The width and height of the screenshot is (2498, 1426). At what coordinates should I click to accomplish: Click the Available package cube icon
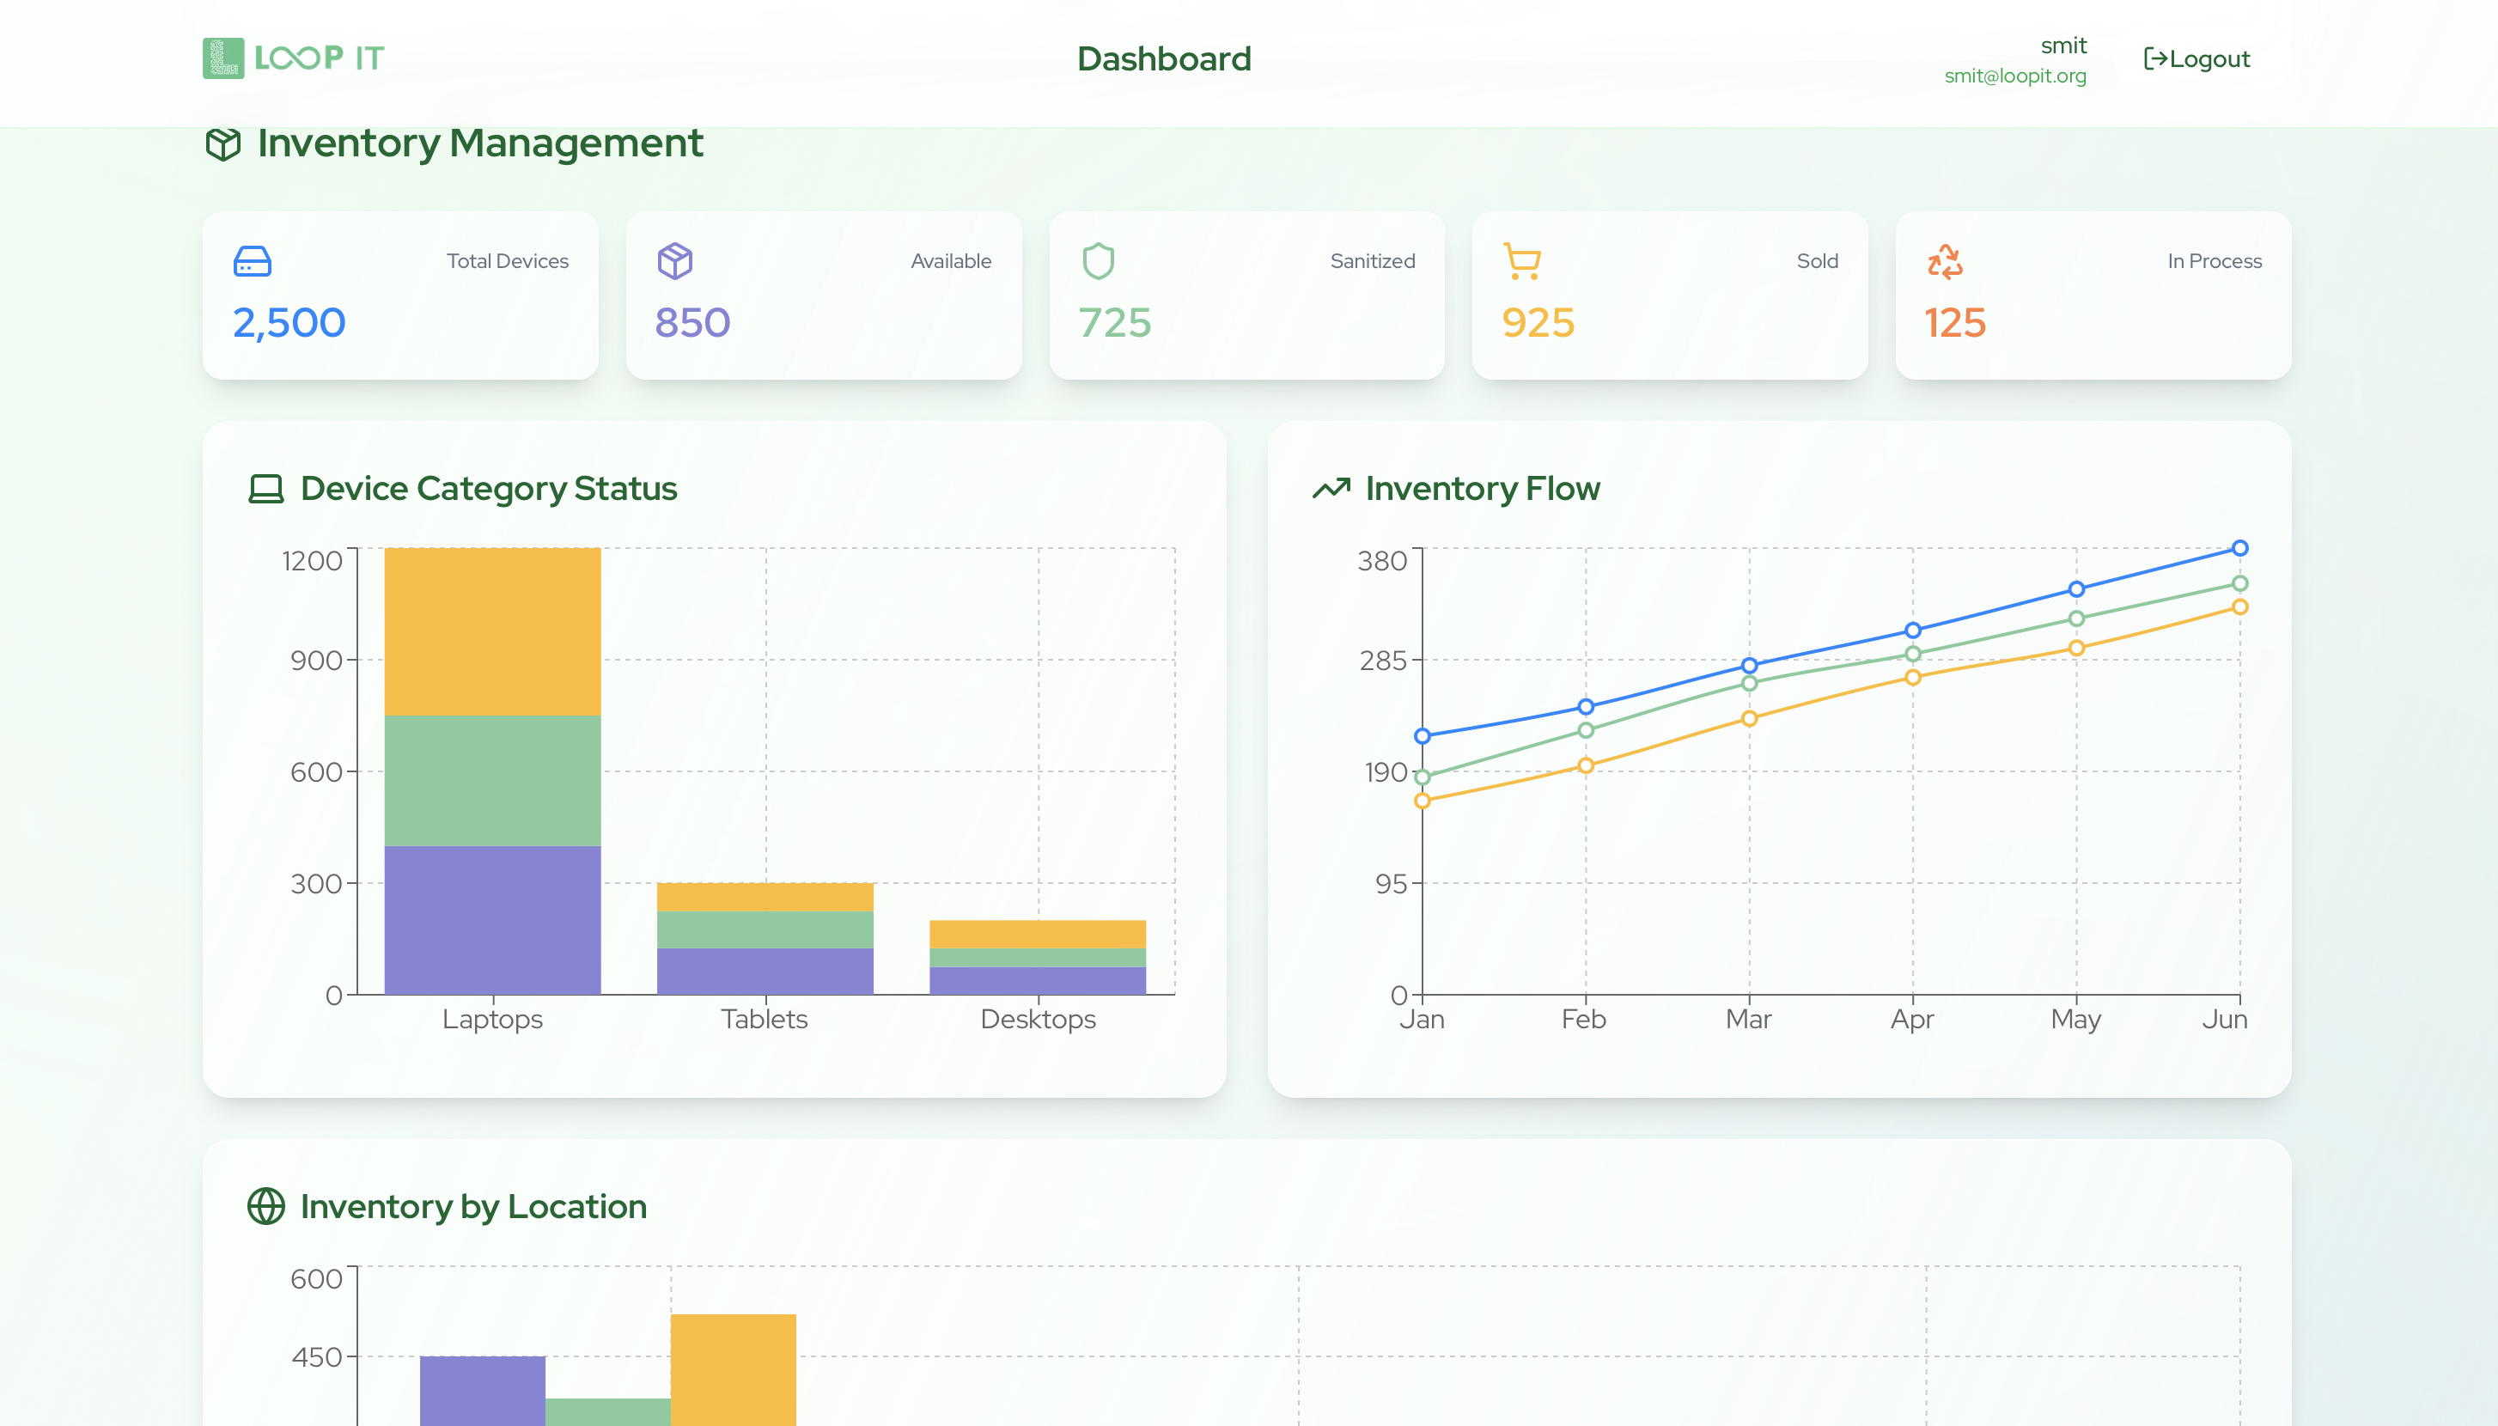click(674, 261)
